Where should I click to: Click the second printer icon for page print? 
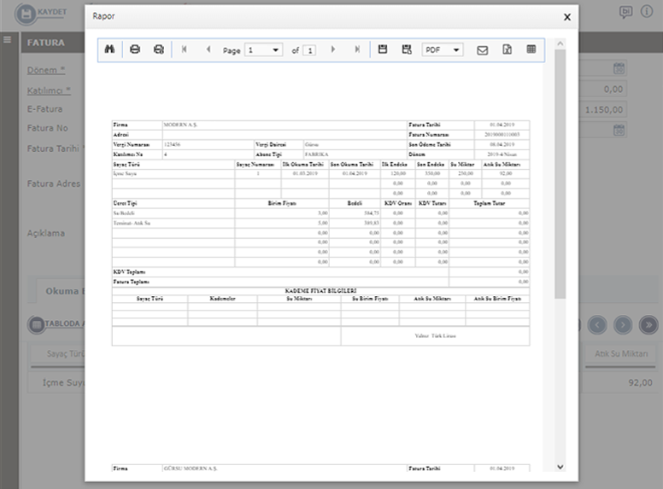(x=158, y=50)
